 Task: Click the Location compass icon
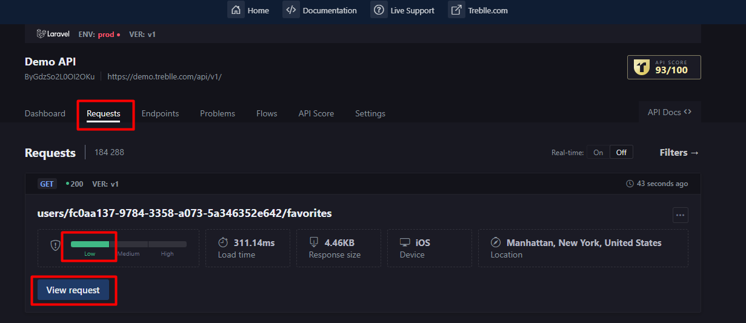496,242
